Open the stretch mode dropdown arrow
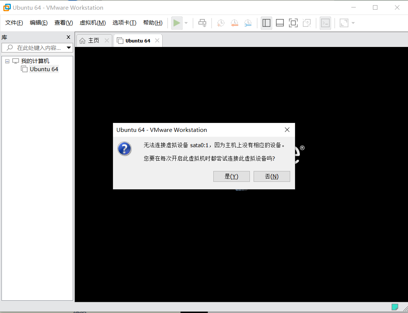The width and height of the screenshot is (408, 313). click(x=353, y=23)
